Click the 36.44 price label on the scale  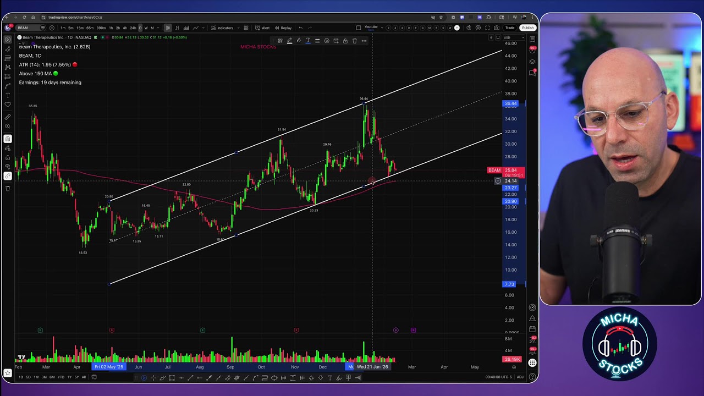[510, 103]
